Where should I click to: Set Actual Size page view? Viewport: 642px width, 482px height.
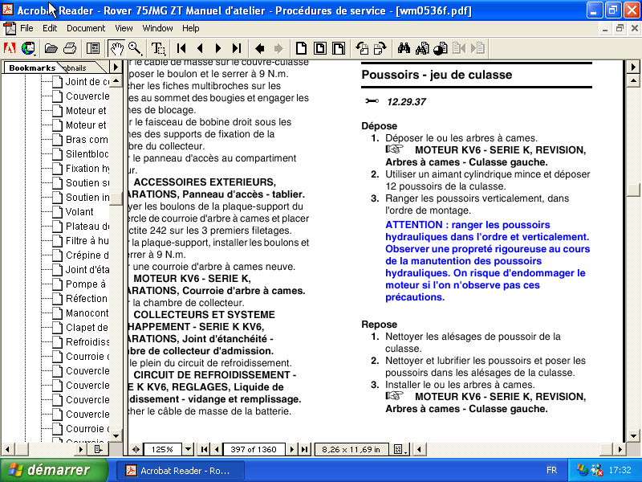[x=301, y=48]
